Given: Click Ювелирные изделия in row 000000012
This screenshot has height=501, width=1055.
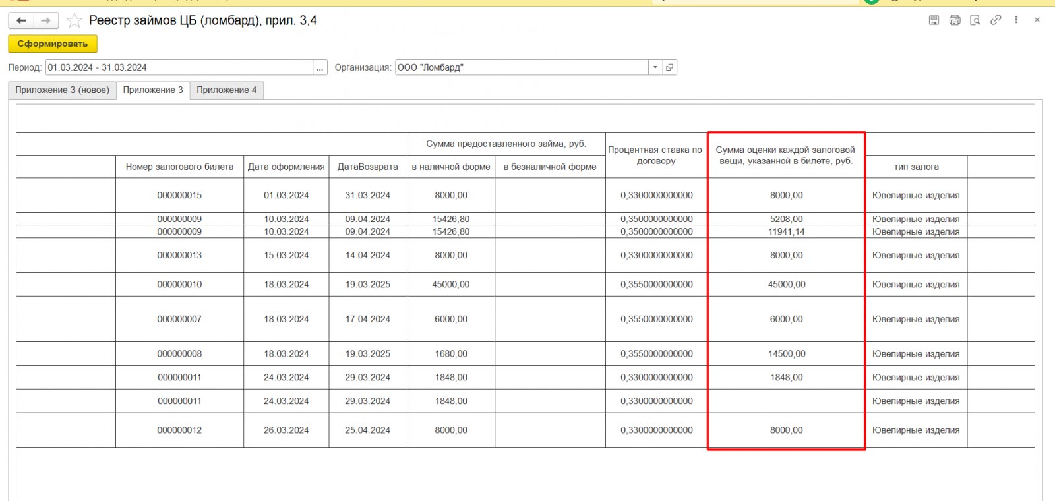Looking at the screenshot, I should pyautogui.click(x=916, y=430).
